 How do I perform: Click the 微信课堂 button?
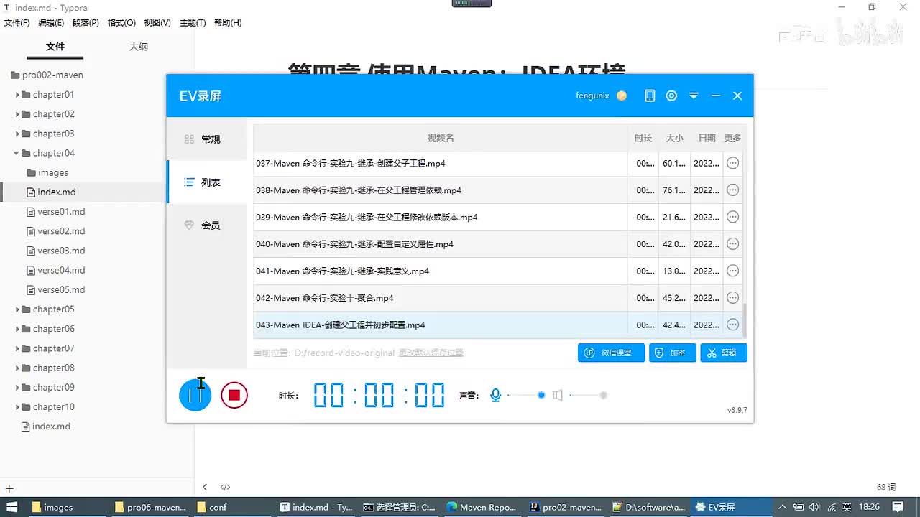tap(612, 353)
